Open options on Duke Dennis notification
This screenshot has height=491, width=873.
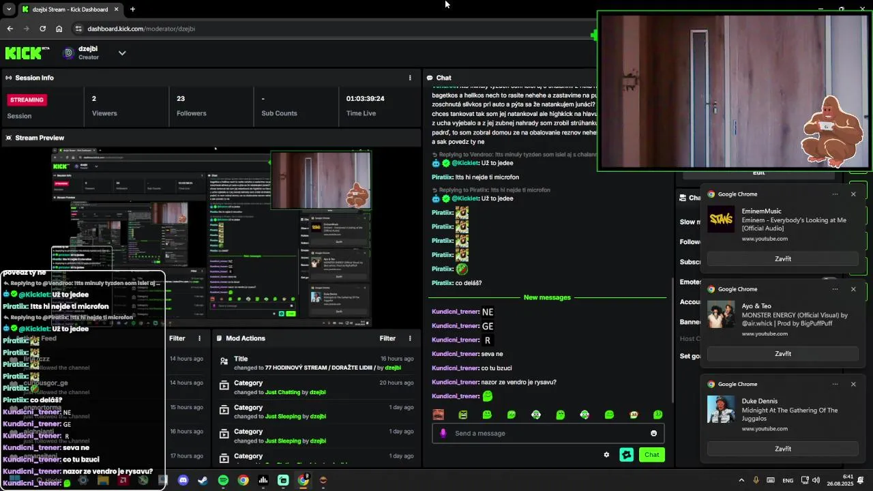pos(835,384)
